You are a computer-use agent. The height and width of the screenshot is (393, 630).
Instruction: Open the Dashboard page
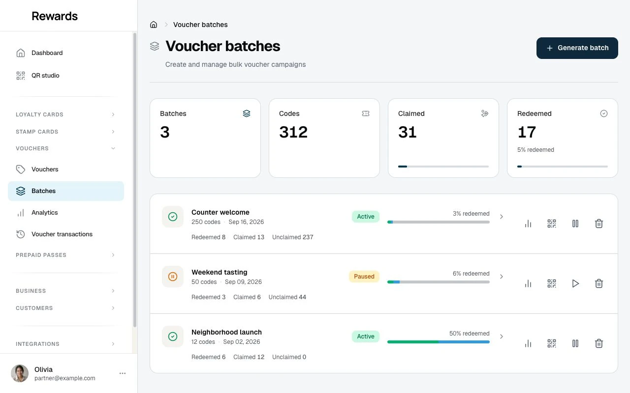pos(66,53)
